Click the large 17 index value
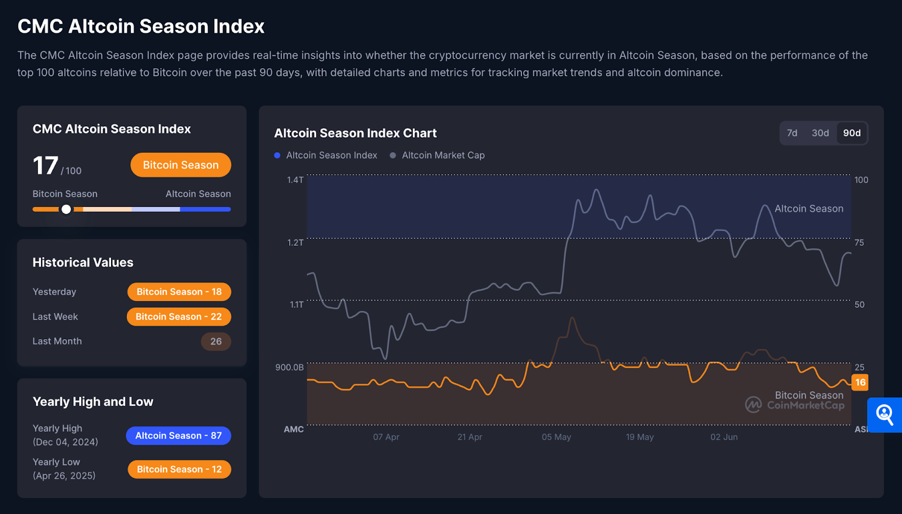This screenshot has height=514, width=902. coord(46,165)
